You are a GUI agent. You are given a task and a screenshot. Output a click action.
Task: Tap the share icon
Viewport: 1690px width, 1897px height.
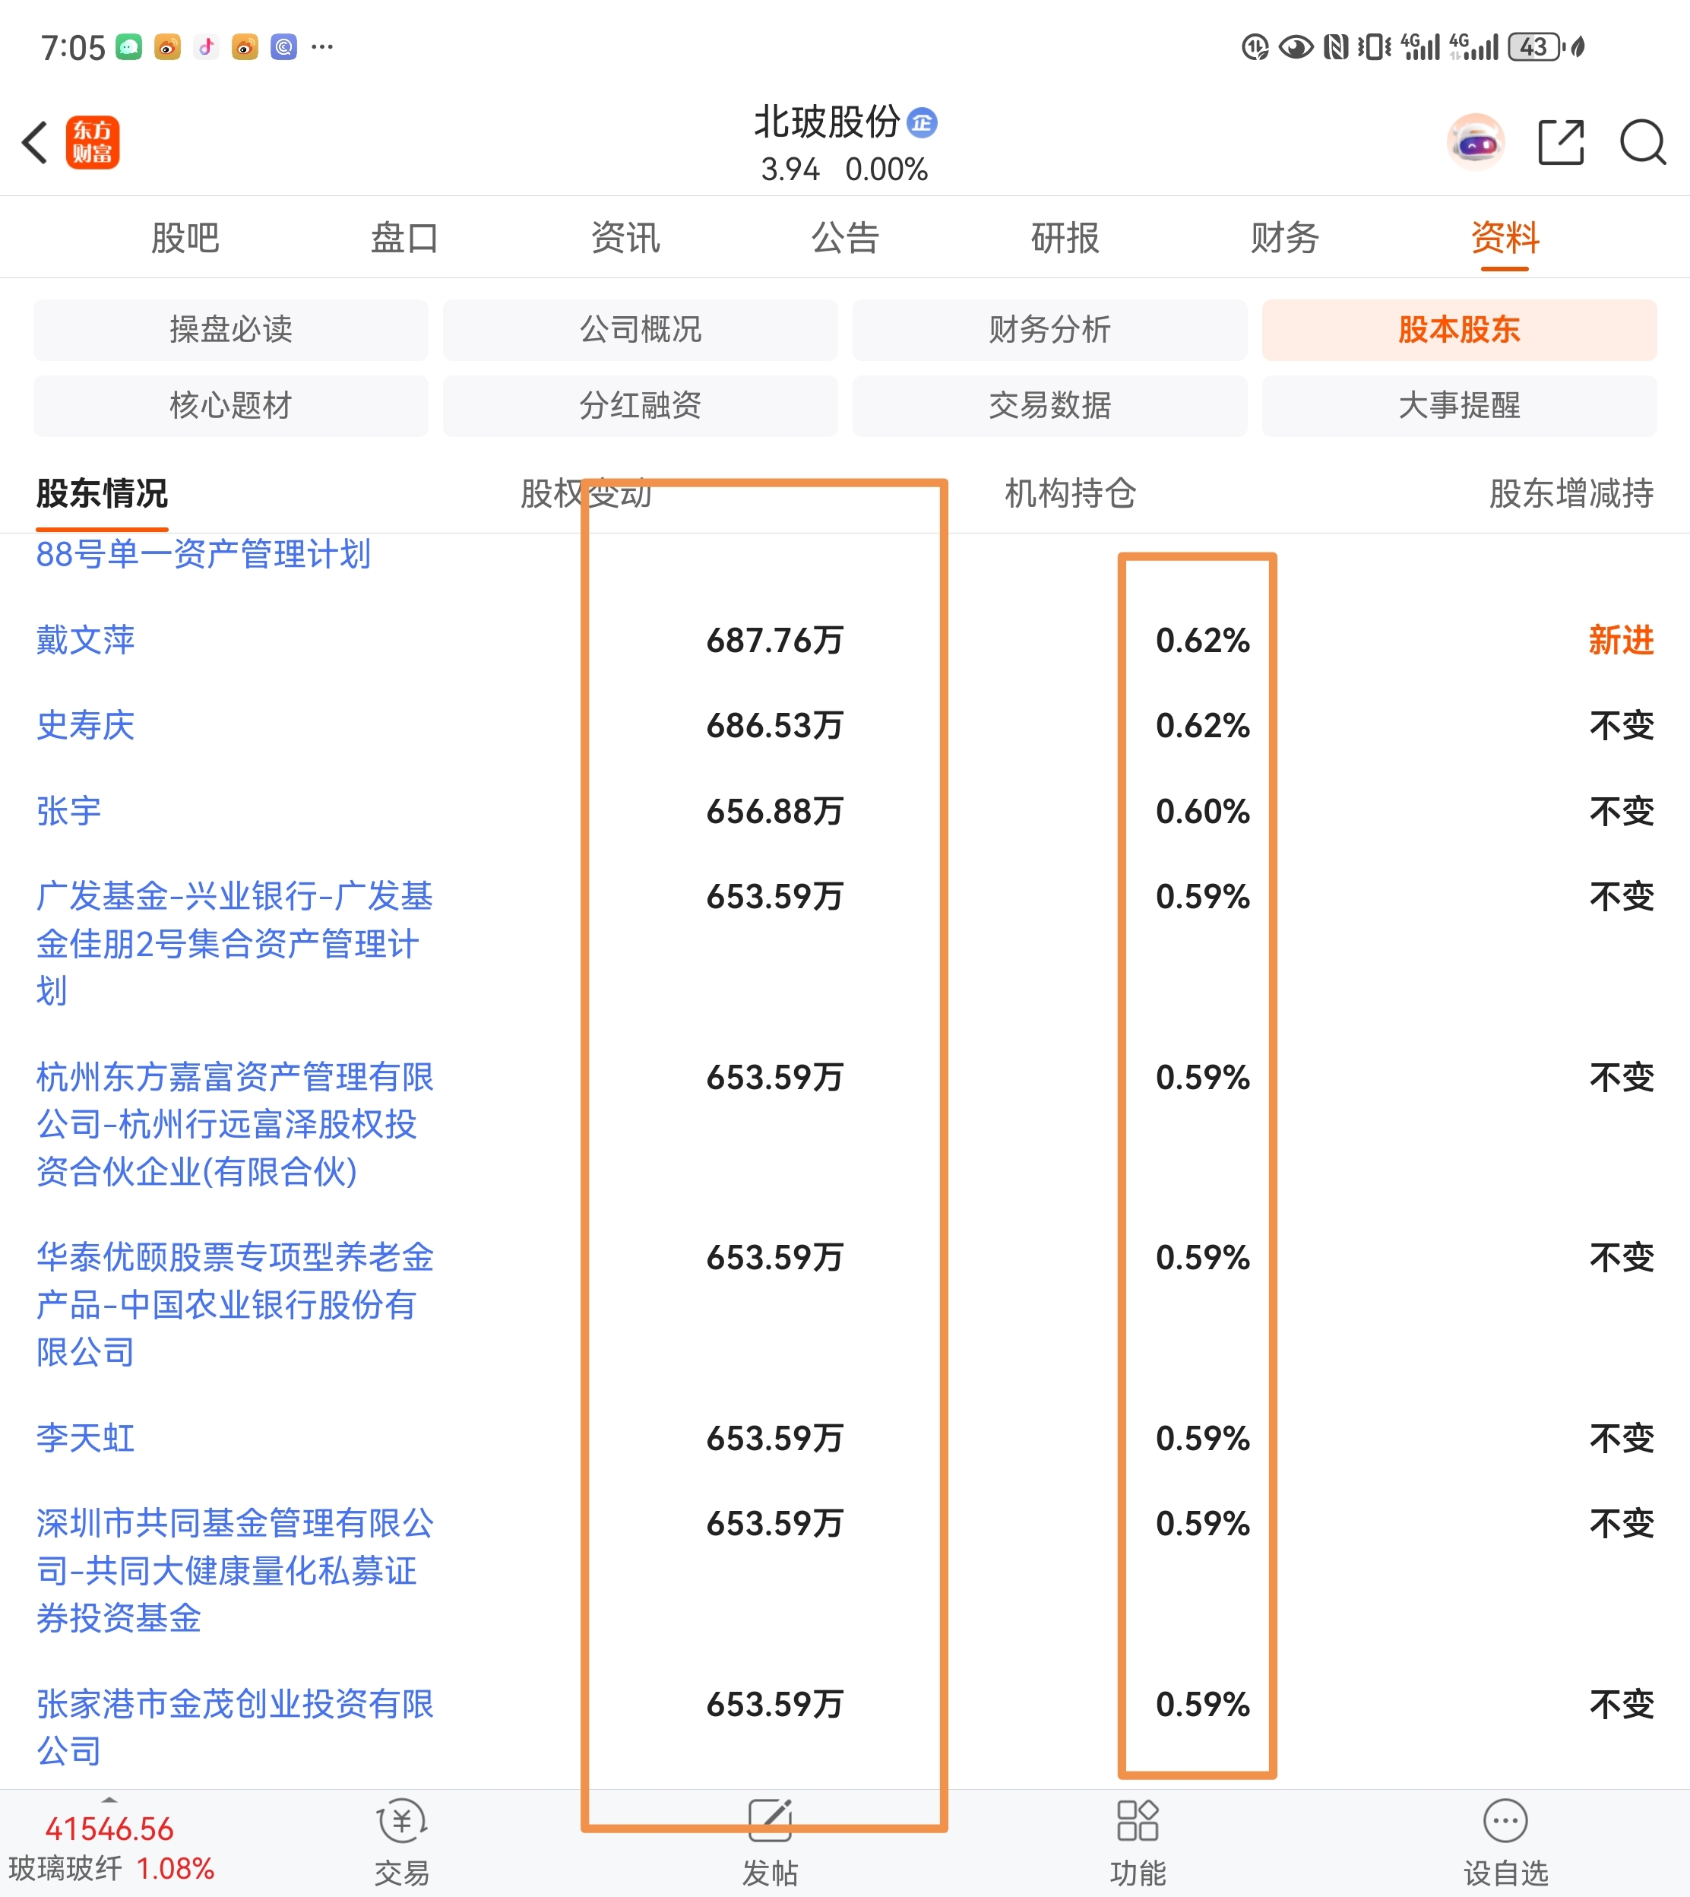[1561, 142]
